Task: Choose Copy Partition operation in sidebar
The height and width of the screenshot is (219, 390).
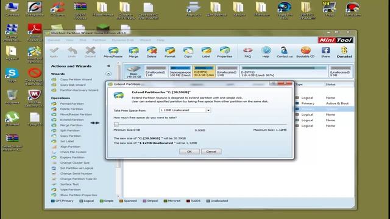Action: click(71, 136)
